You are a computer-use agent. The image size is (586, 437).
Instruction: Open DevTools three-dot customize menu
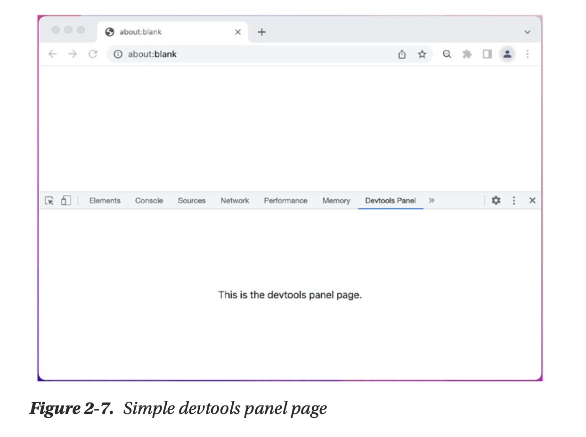click(514, 201)
